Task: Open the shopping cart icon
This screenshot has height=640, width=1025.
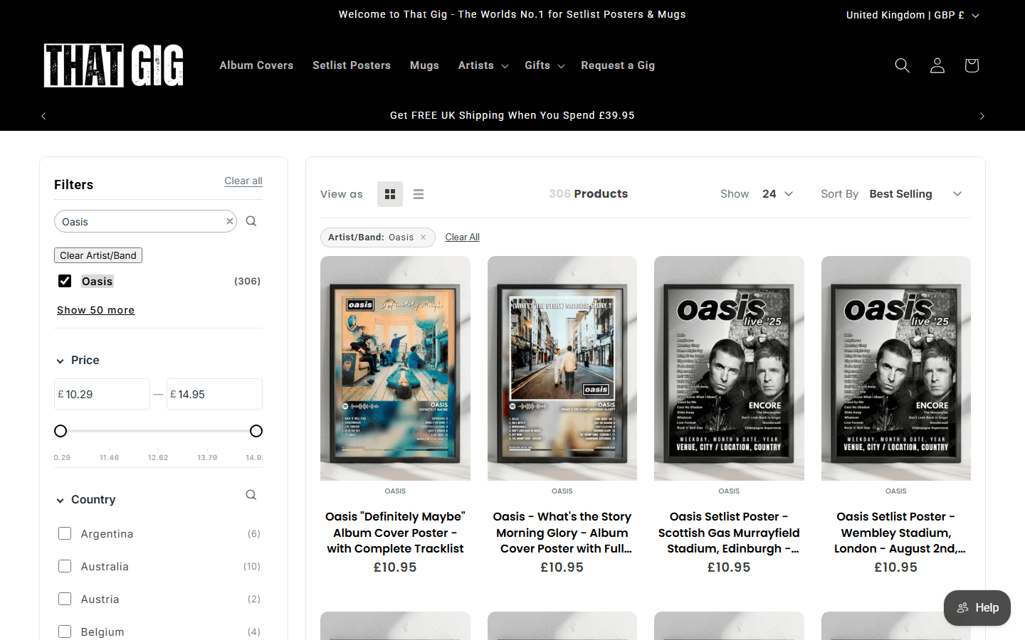Action: tap(972, 65)
